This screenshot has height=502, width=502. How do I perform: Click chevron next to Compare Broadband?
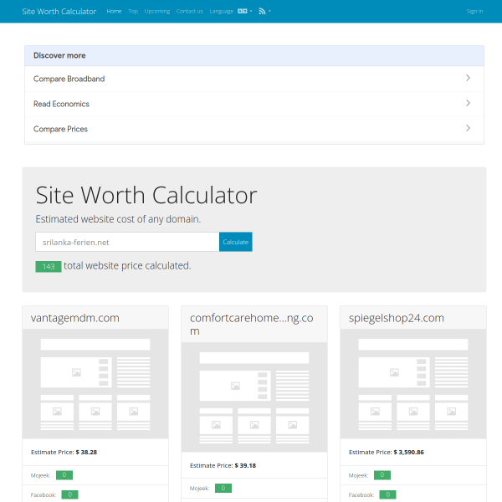pos(468,78)
